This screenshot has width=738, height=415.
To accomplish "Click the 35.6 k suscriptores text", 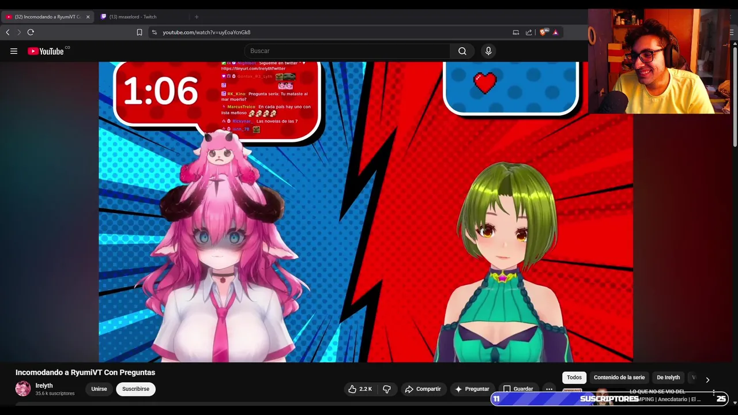I will [x=55, y=394].
